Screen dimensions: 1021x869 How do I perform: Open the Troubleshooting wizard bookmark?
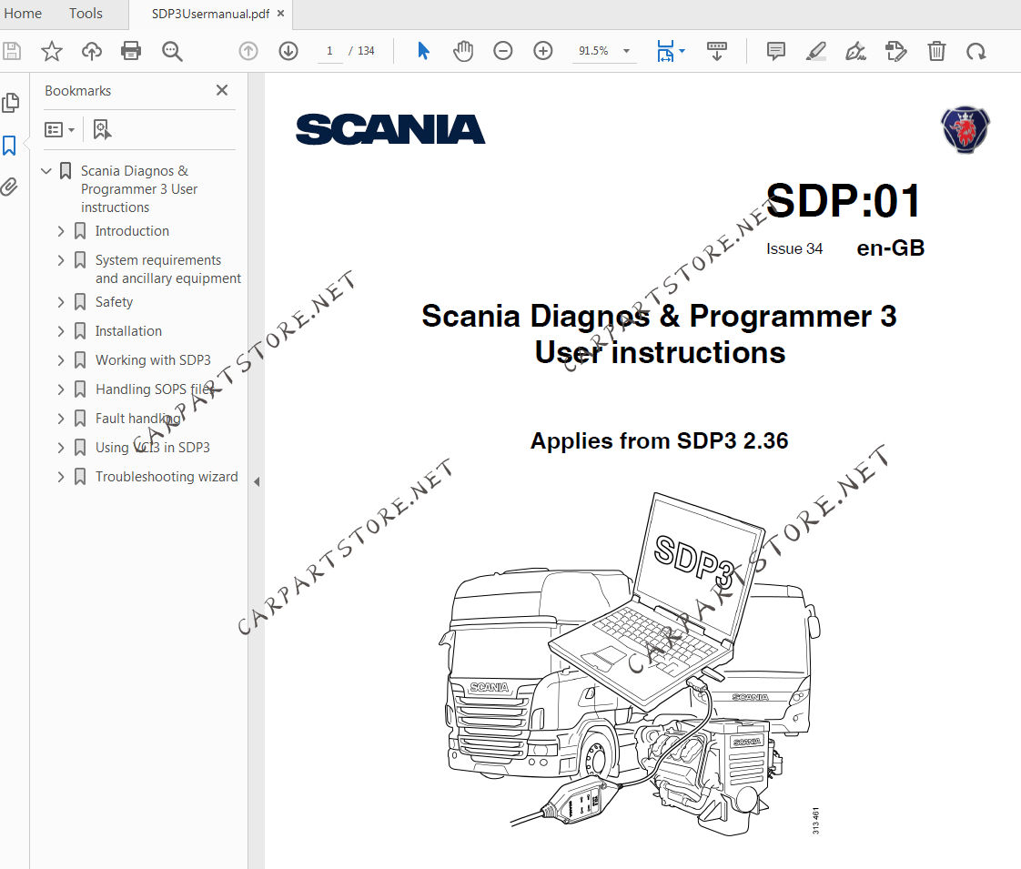coord(167,477)
